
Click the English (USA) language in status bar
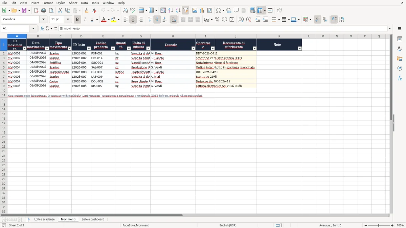[x=228, y=225]
